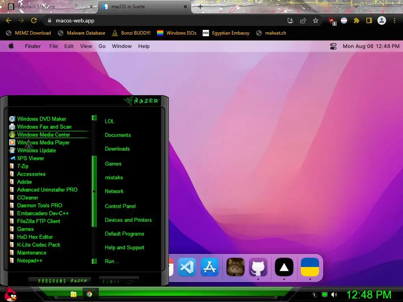This screenshot has height=302, width=403.
Task: Click Run... in start menu
Action: [112, 261]
